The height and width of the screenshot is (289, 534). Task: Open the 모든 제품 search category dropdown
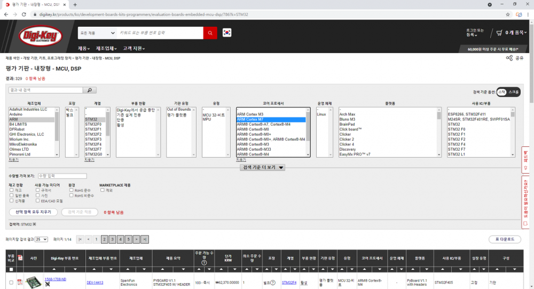click(x=95, y=33)
